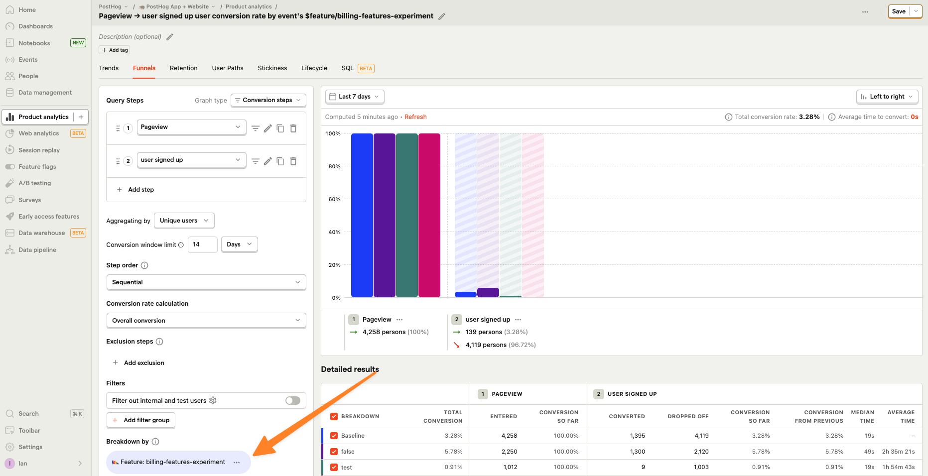Click Add filter group
This screenshot has height=476, width=928.
pos(141,420)
